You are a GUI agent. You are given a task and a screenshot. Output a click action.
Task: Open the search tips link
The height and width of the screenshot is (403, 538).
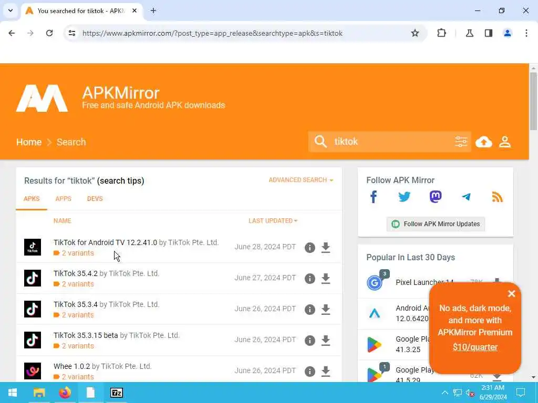point(120,181)
